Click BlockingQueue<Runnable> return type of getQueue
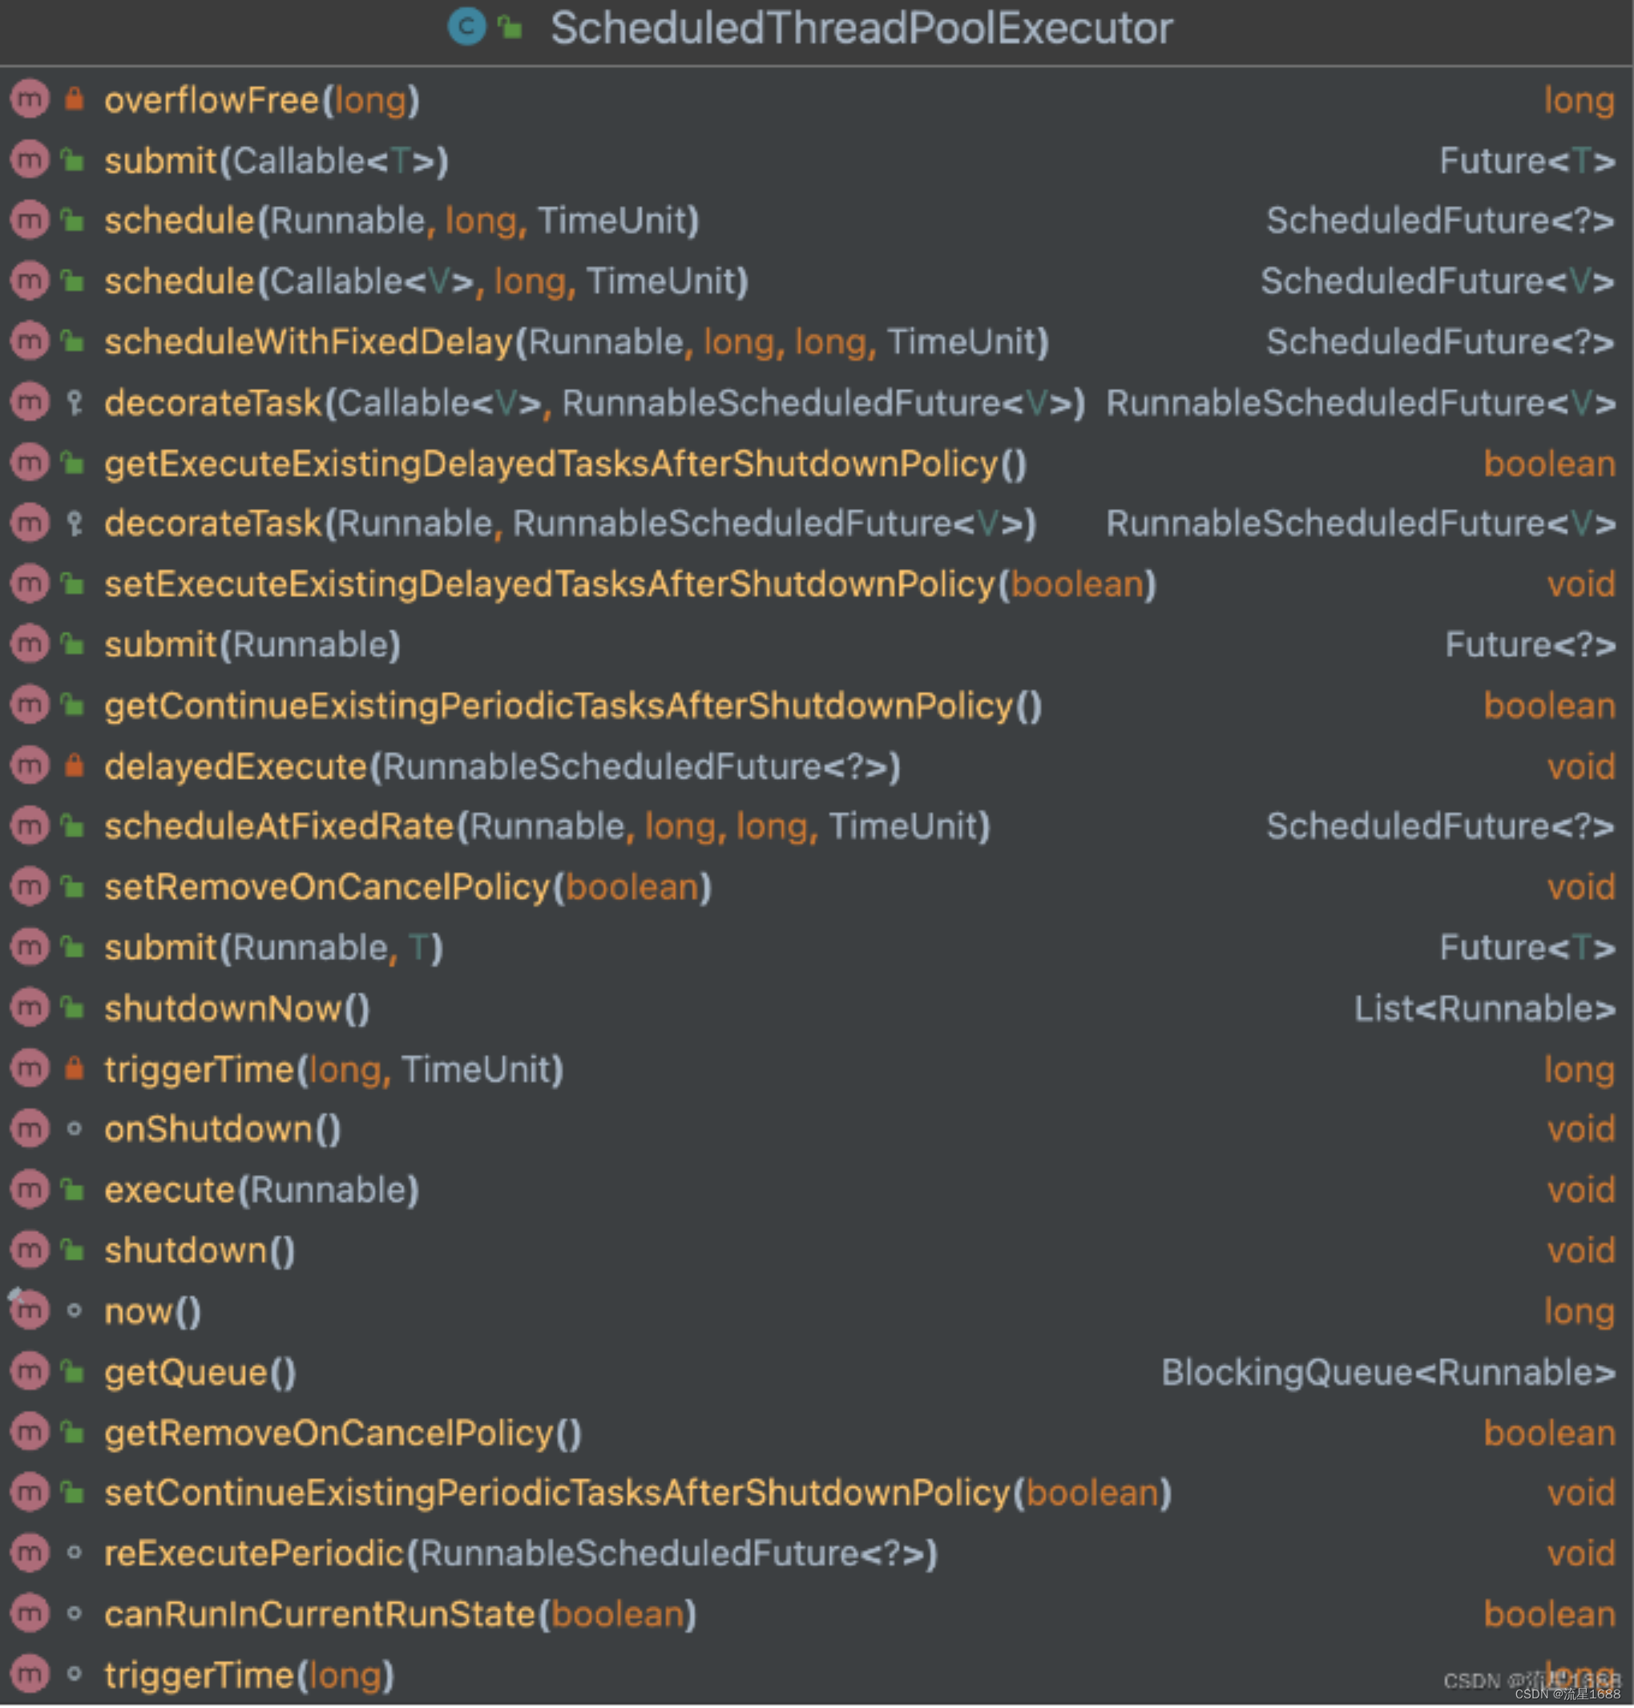The width and height of the screenshot is (1634, 1708). [1388, 1373]
